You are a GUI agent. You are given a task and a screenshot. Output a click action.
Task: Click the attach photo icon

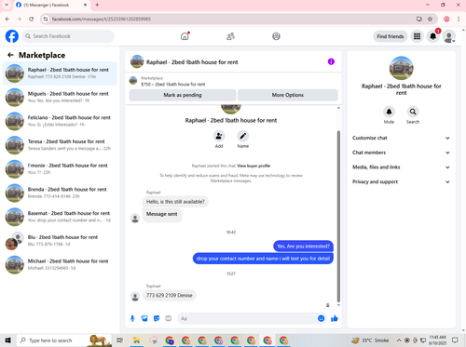pos(144,318)
